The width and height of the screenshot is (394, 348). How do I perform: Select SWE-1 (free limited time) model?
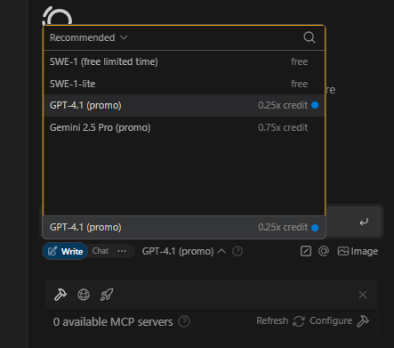click(184, 61)
